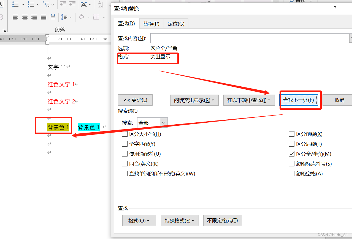Screen dimensions: 352x239
Task: Open the 格式(O) dropdown button
Action: (x=139, y=221)
